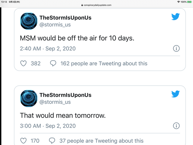
Task: Click the reply bubble beside 162 people
Action: [x=53, y=63]
